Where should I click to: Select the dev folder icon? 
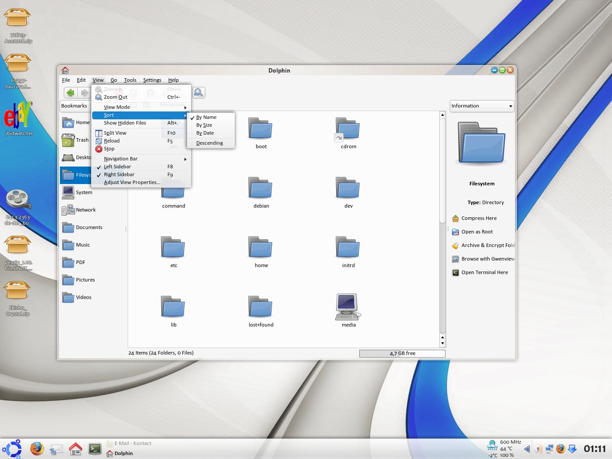pyautogui.click(x=348, y=188)
